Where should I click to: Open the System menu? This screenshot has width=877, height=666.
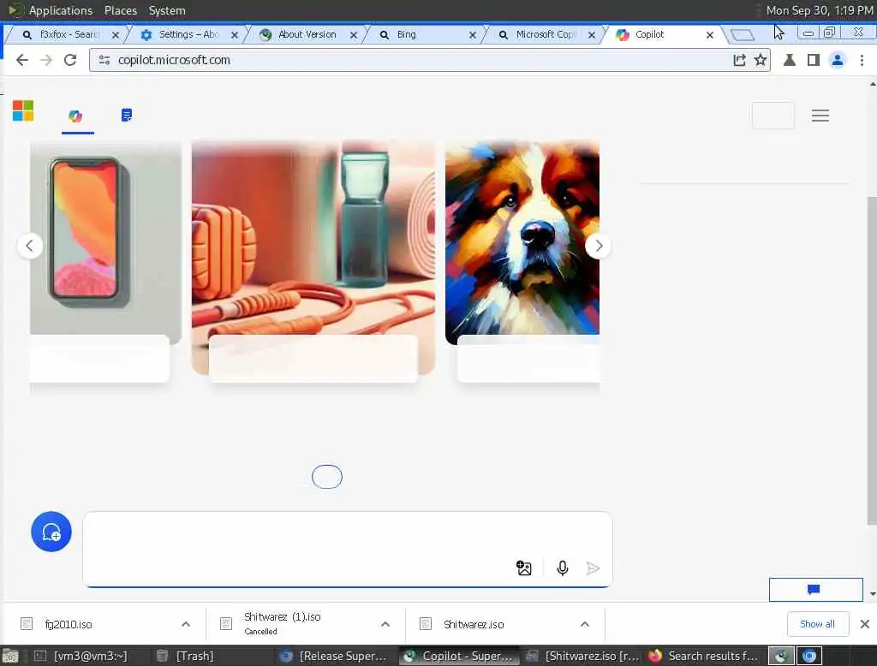point(167,10)
